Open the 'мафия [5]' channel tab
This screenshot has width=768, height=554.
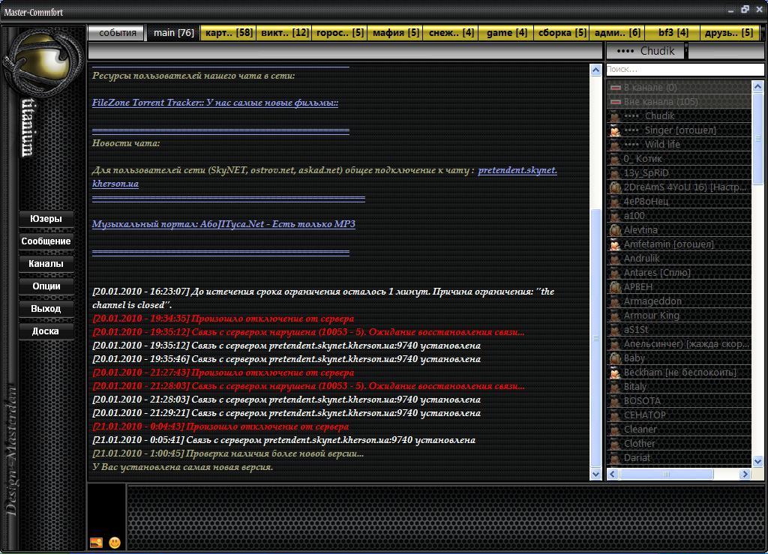click(x=395, y=33)
